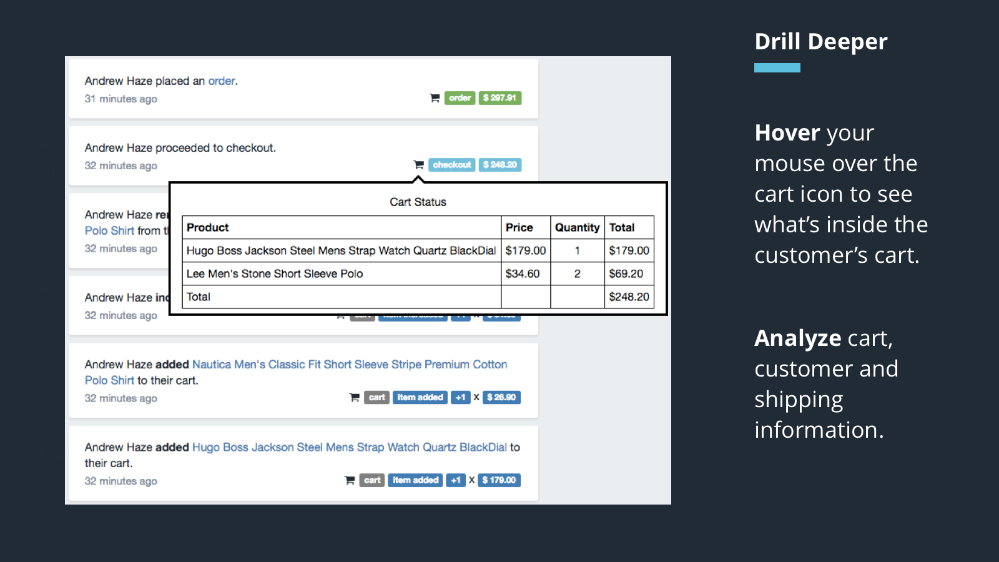Viewport: 999px width, 562px height.
Task: Click the $179.00 price badge
Action: [x=499, y=480]
